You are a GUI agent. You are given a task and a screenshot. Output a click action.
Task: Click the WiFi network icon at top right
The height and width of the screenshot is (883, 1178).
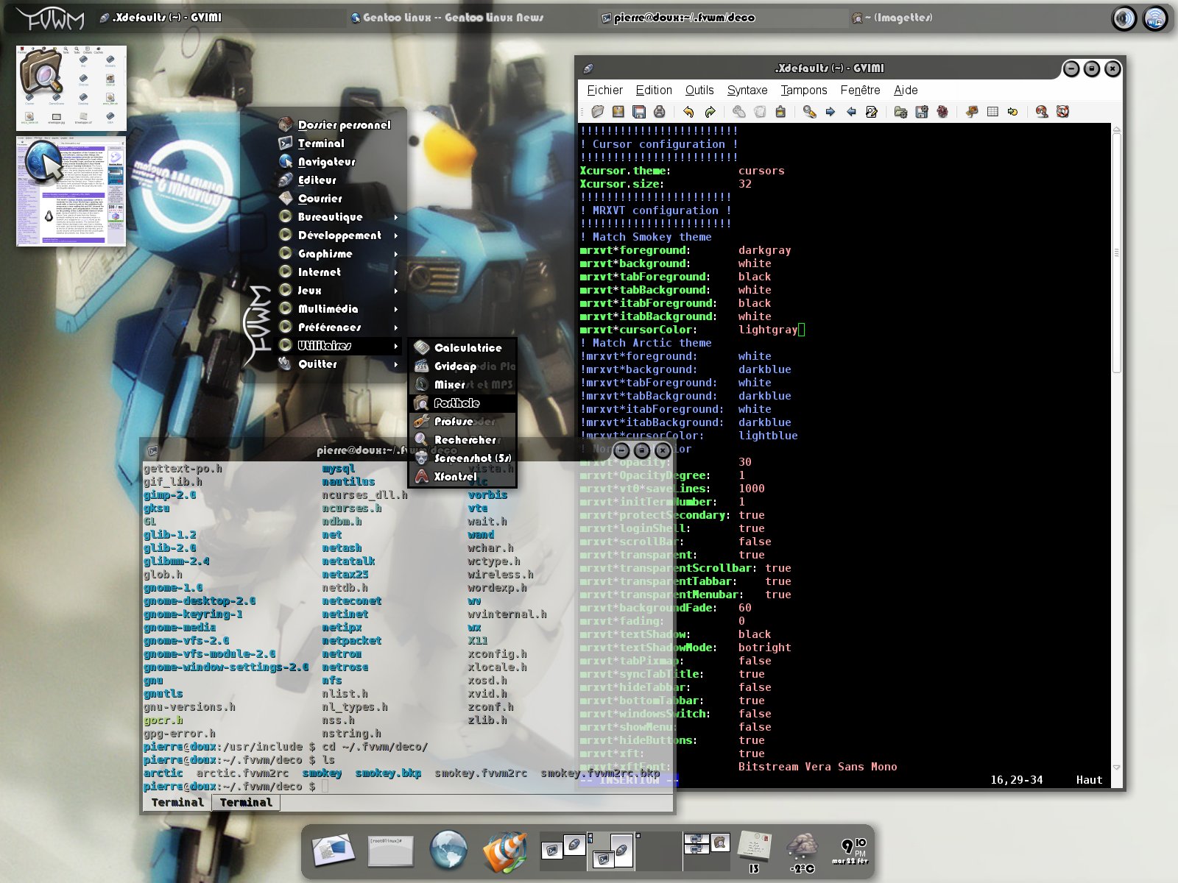point(1156,18)
